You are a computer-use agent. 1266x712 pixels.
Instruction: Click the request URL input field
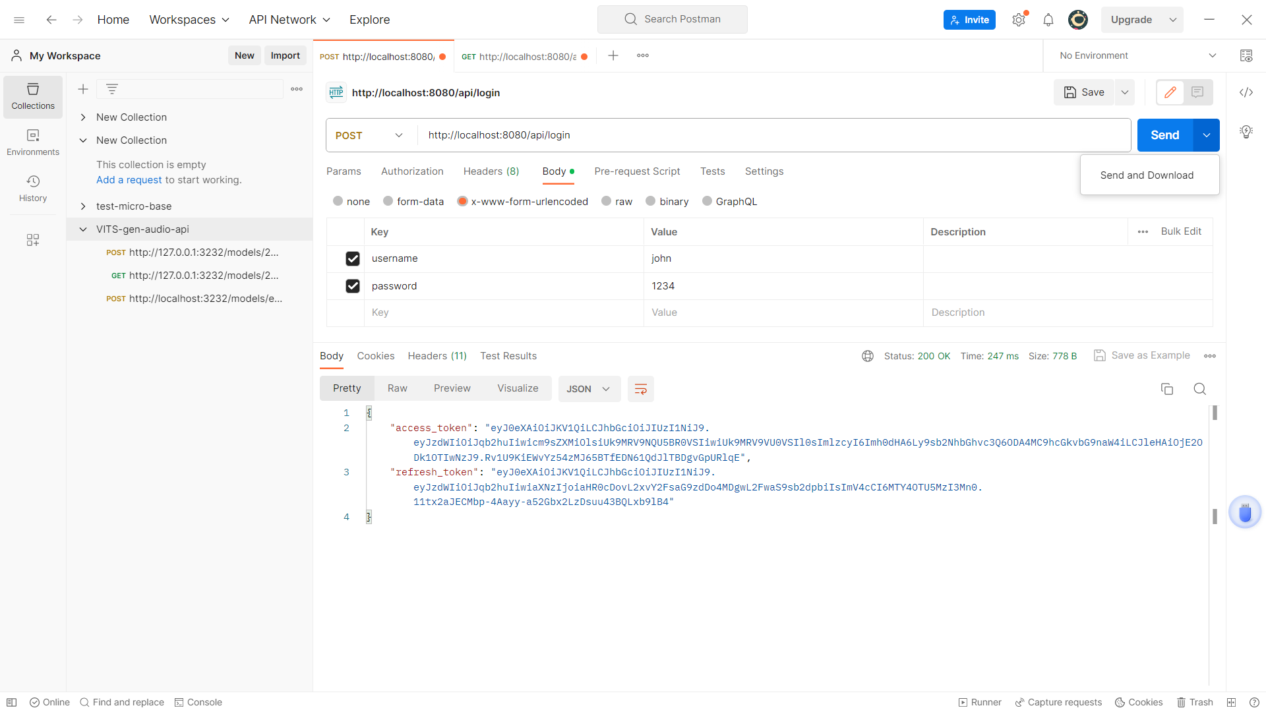(771, 135)
